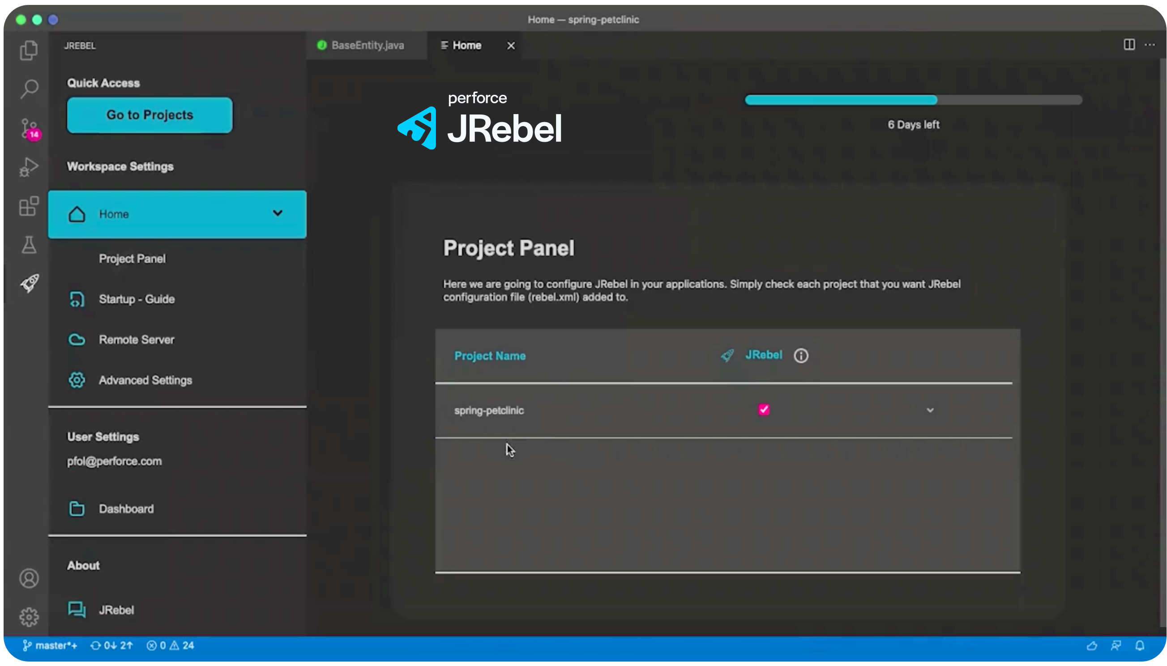Open the Run and Debug panel
Image resolution: width=1167 pixels, height=666 pixels.
[x=29, y=166]
